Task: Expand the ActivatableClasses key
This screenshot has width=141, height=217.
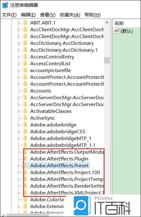Action: 19,111
